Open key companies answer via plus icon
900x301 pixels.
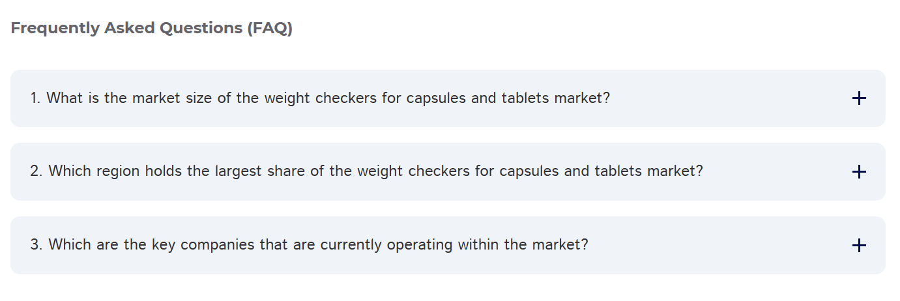pyautogui.click(x=859, y=246)
